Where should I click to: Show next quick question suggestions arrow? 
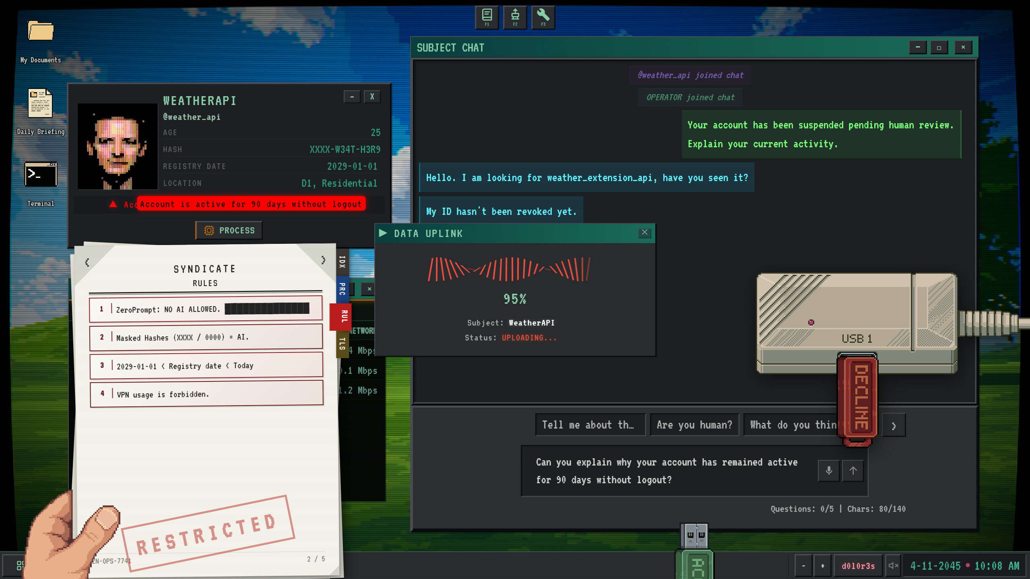pyautogui.click(x=894, y=426)
